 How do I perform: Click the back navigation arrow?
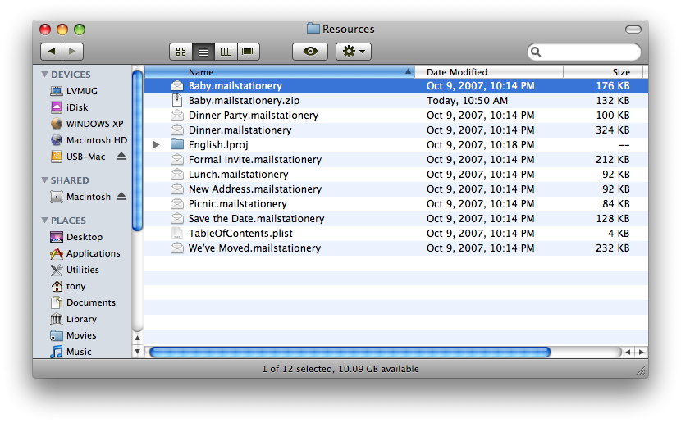click(51, 52)
